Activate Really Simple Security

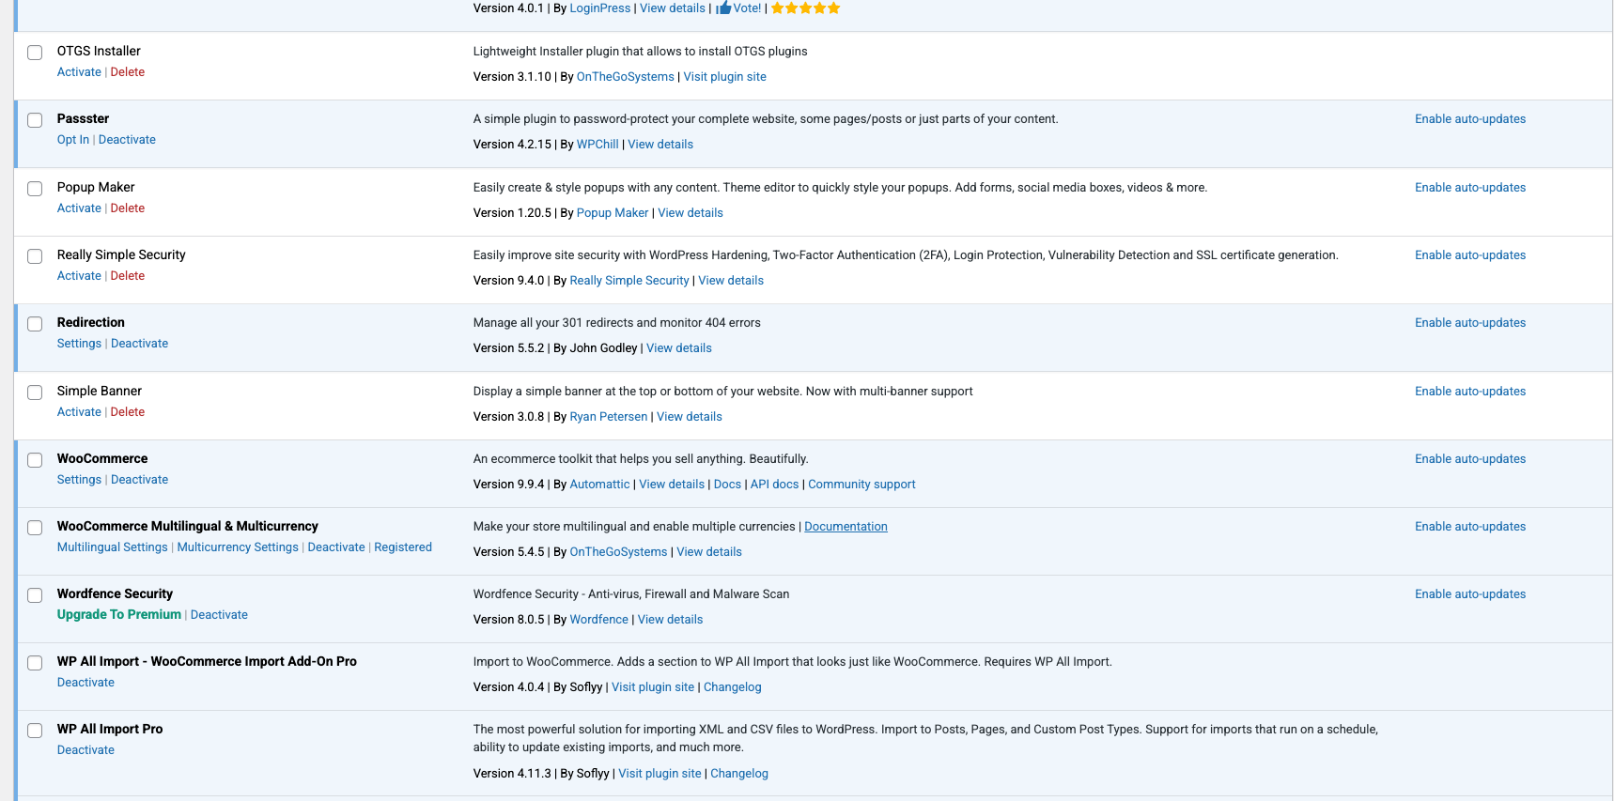click(79, 276)
